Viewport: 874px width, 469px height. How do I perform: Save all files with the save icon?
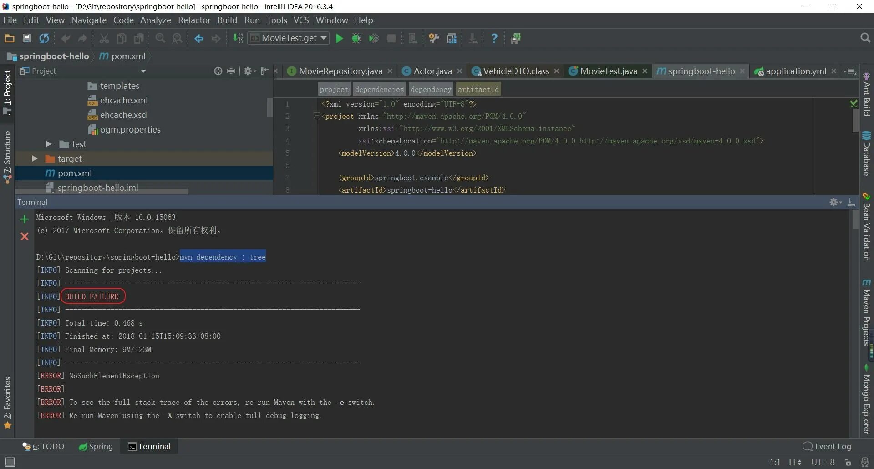point(26,38)
